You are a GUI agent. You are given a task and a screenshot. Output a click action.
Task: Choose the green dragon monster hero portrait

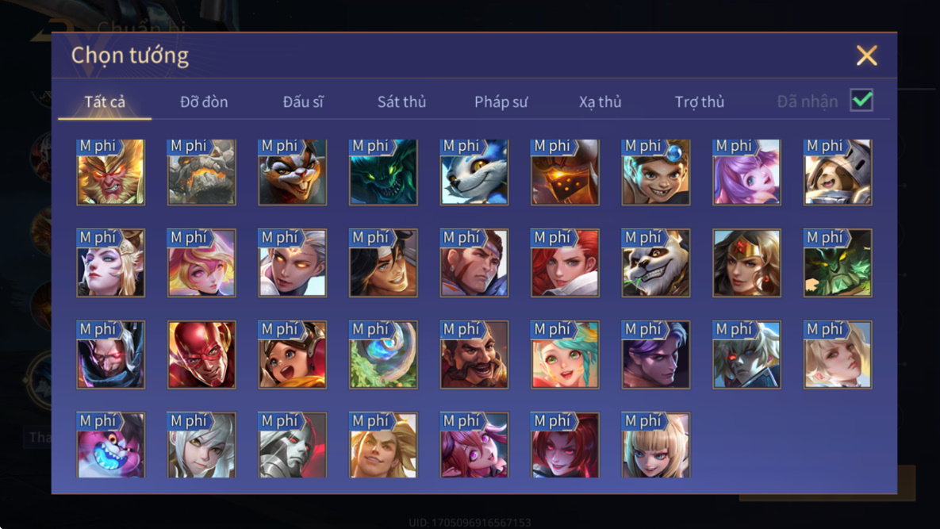pyautogui.click(x=383, y=172)
